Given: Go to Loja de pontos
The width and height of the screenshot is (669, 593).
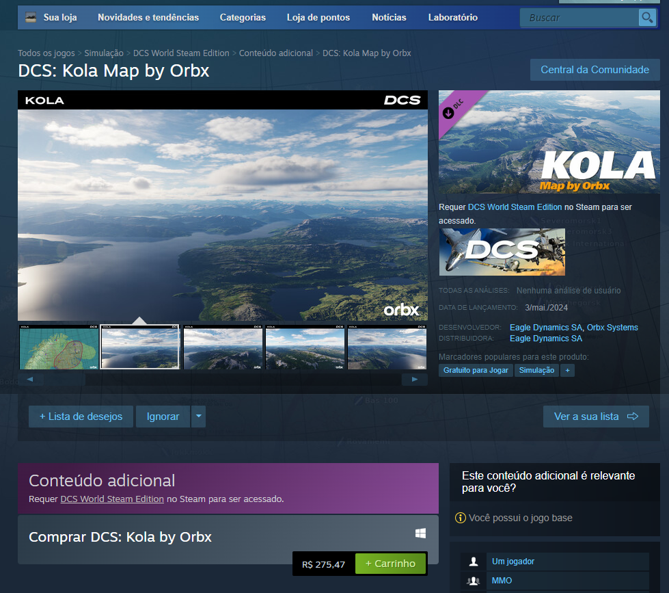Looking at the screenshot, I should 318,18.
